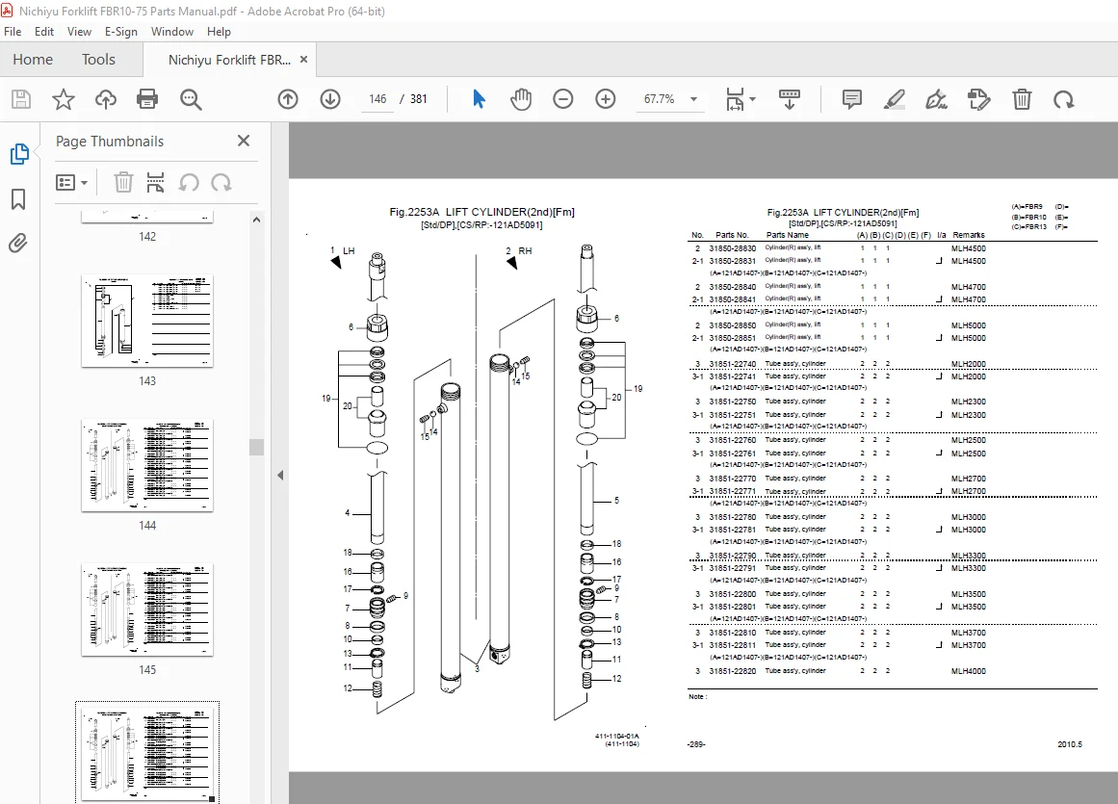1118x804 pixels.
Task: Close the Nichiyu Forklift document tab
Action: point(303,59)
